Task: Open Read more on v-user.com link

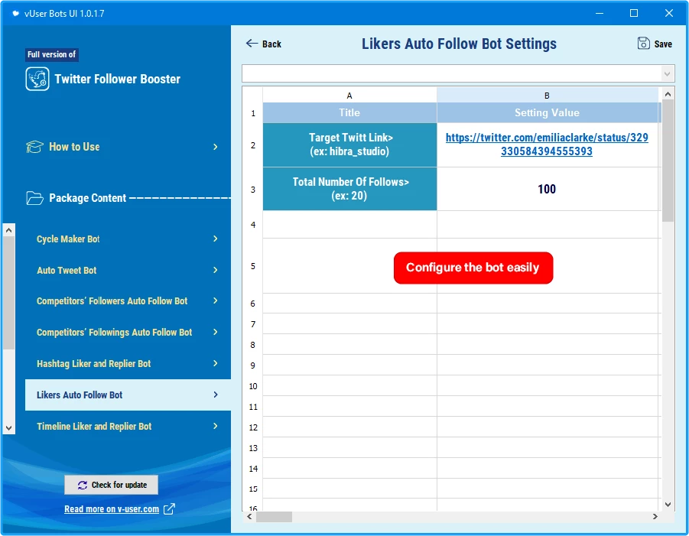Action: (x=112, y=508)
